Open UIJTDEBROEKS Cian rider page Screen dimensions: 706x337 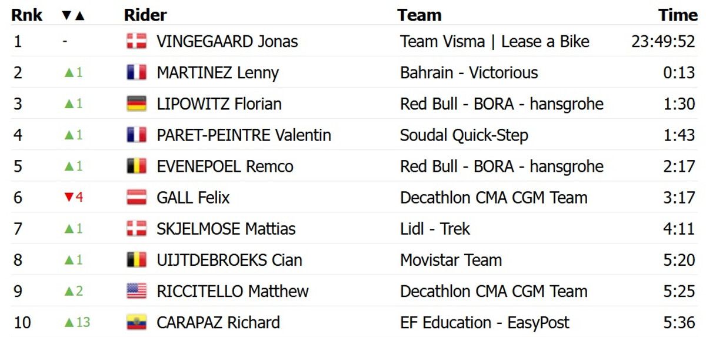[x=229, y=260]
